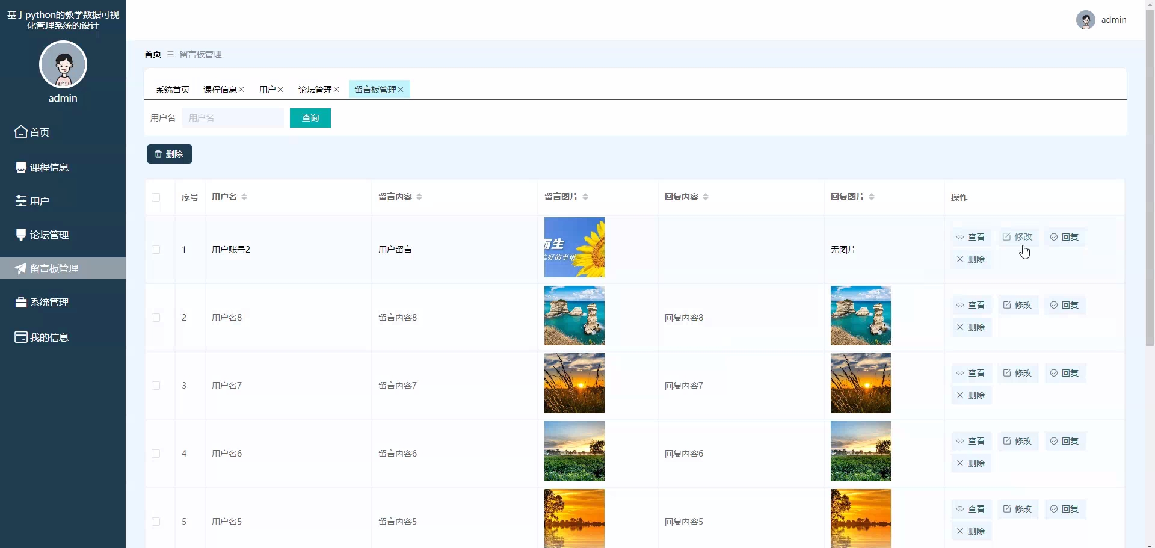This screenshot has width=1155, height=548.
Task: Close the 论坛管理 tab with its X
Action: [337, 90]
